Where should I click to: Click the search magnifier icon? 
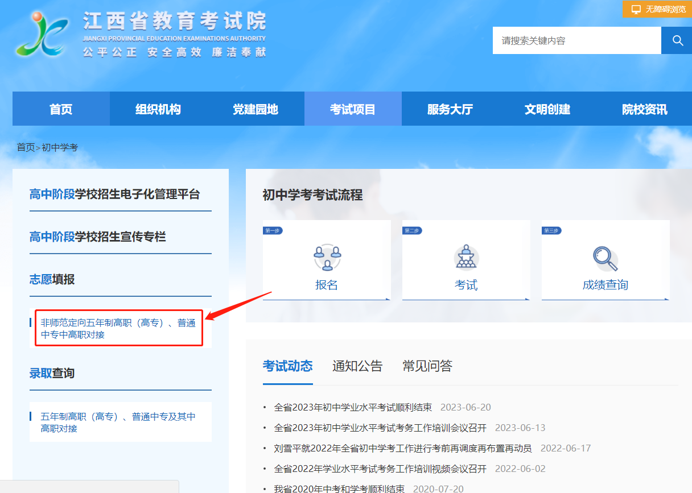(677, 40)
